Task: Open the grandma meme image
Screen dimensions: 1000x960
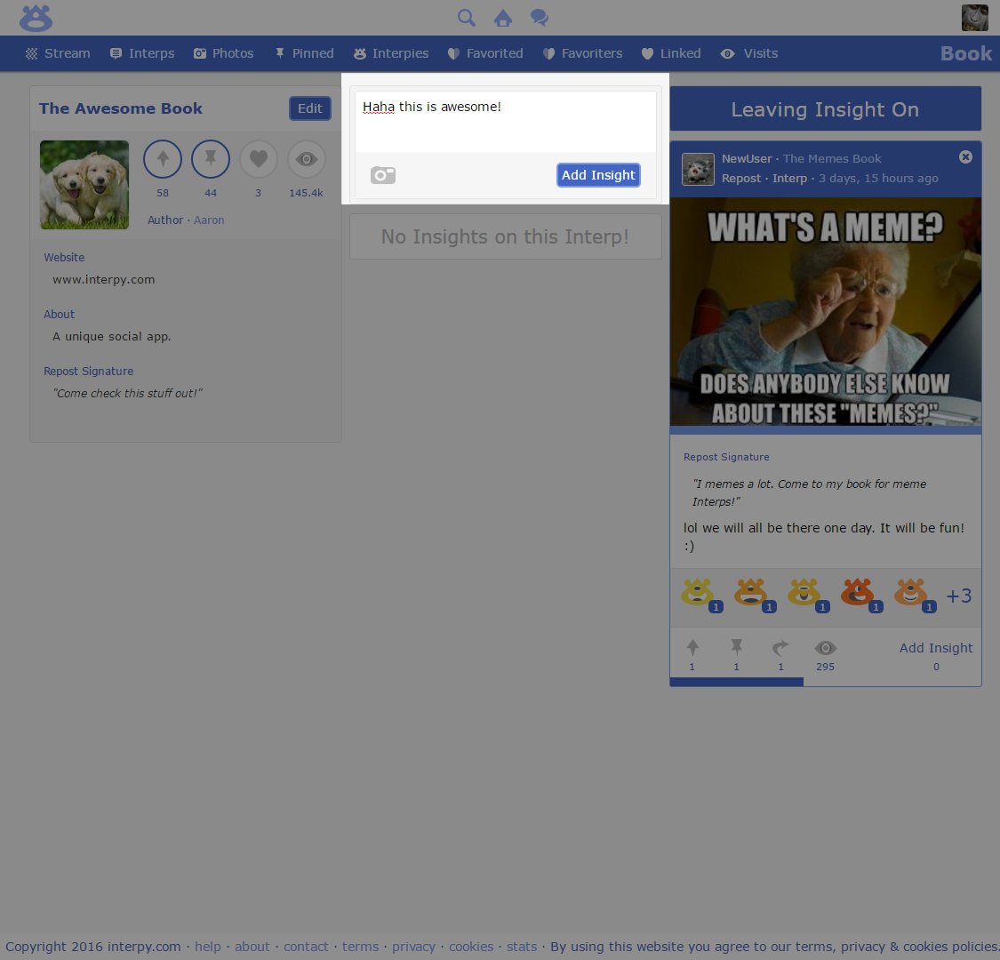Action: (x=825, y=311)
